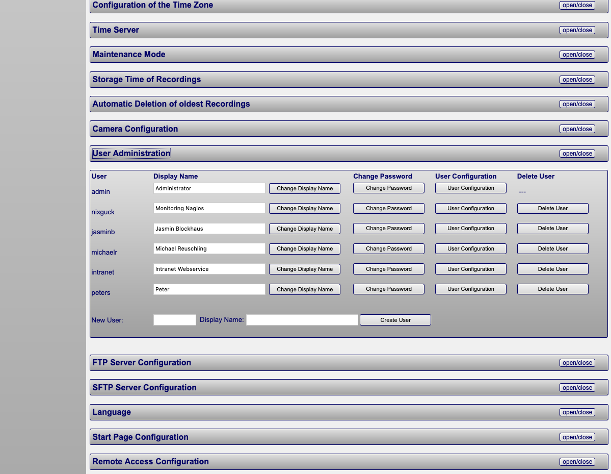611x474 pixels.
Task: Change Display Name for michaelr
Action: pos(305,249)
